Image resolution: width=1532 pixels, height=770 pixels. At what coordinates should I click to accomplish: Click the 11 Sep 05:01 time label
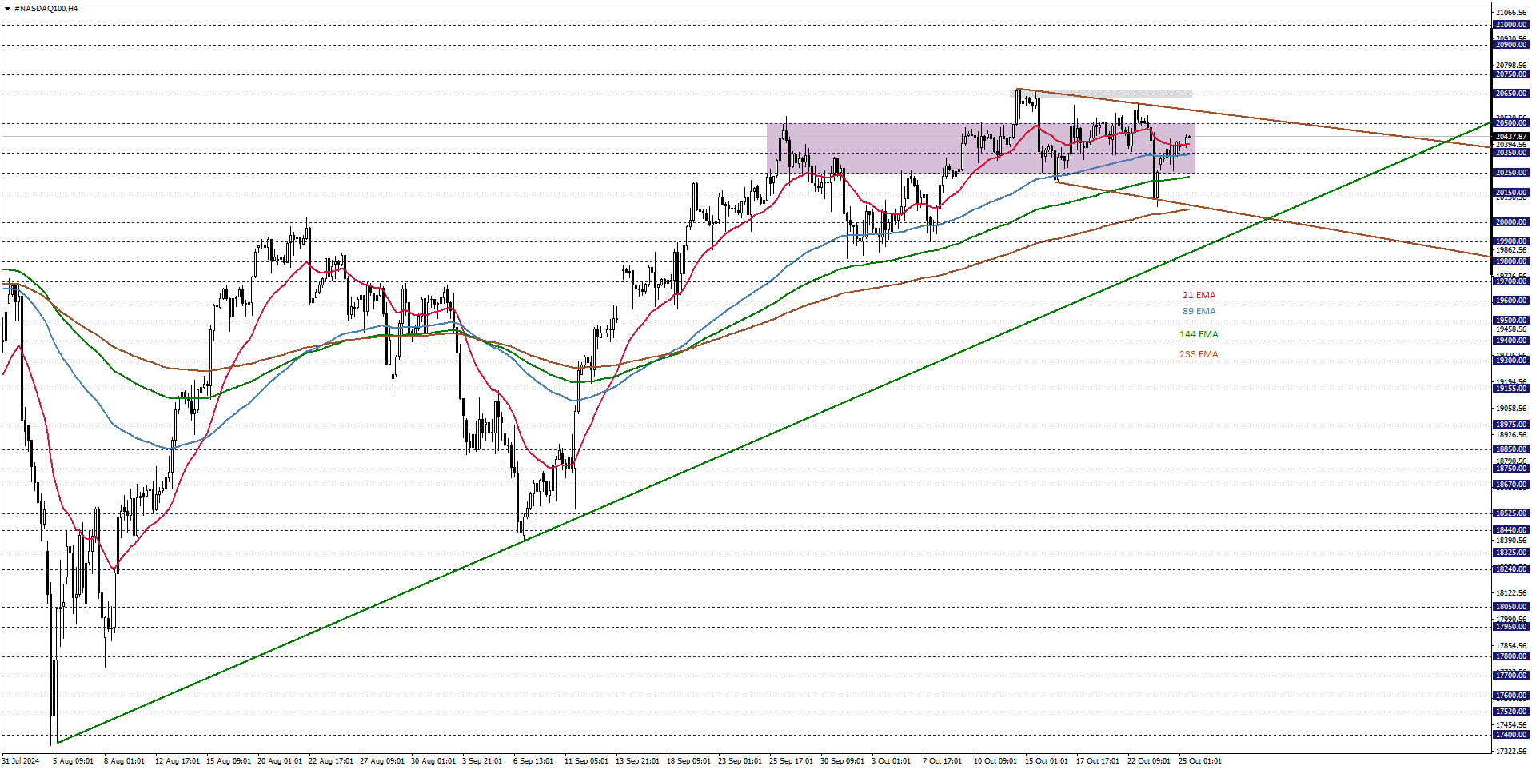coord(586,761)
